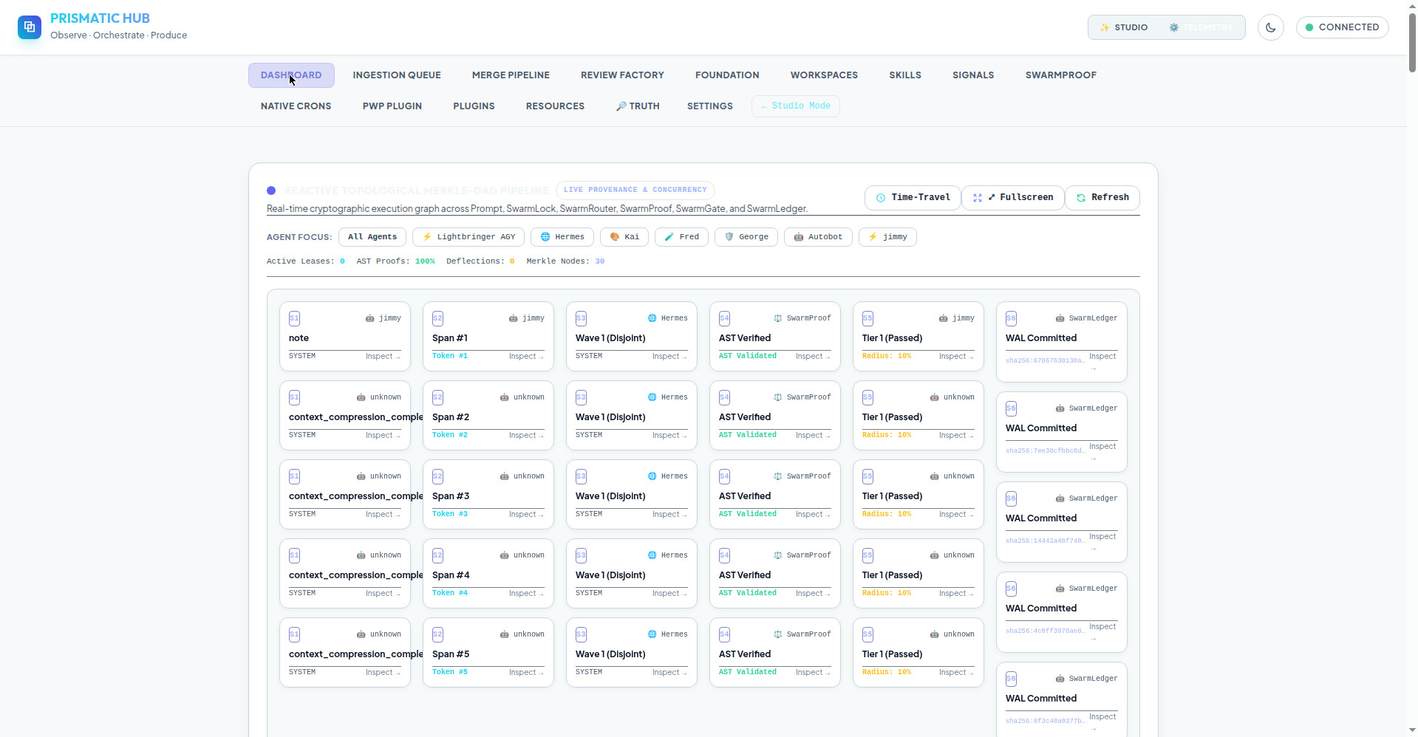The image size is (1418, 737).
Task: Select the Fred agent focus chip
Action: pyautogui.click(x=681, y=237)
